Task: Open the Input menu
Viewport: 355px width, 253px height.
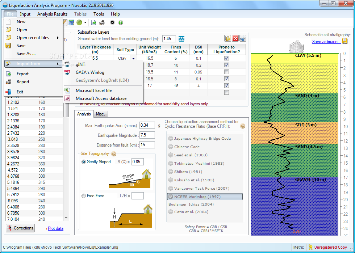Action: (25, 14)
